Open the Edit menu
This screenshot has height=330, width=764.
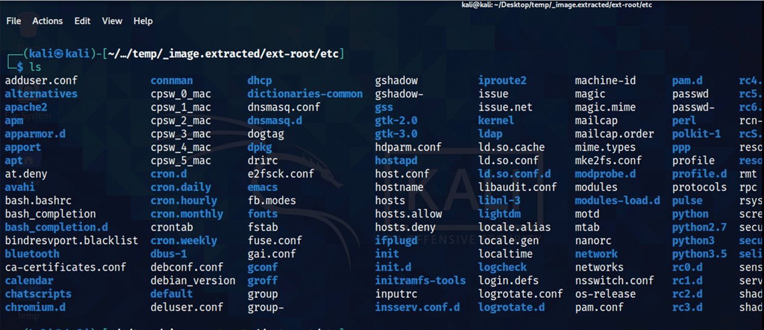tap(82, 21)
